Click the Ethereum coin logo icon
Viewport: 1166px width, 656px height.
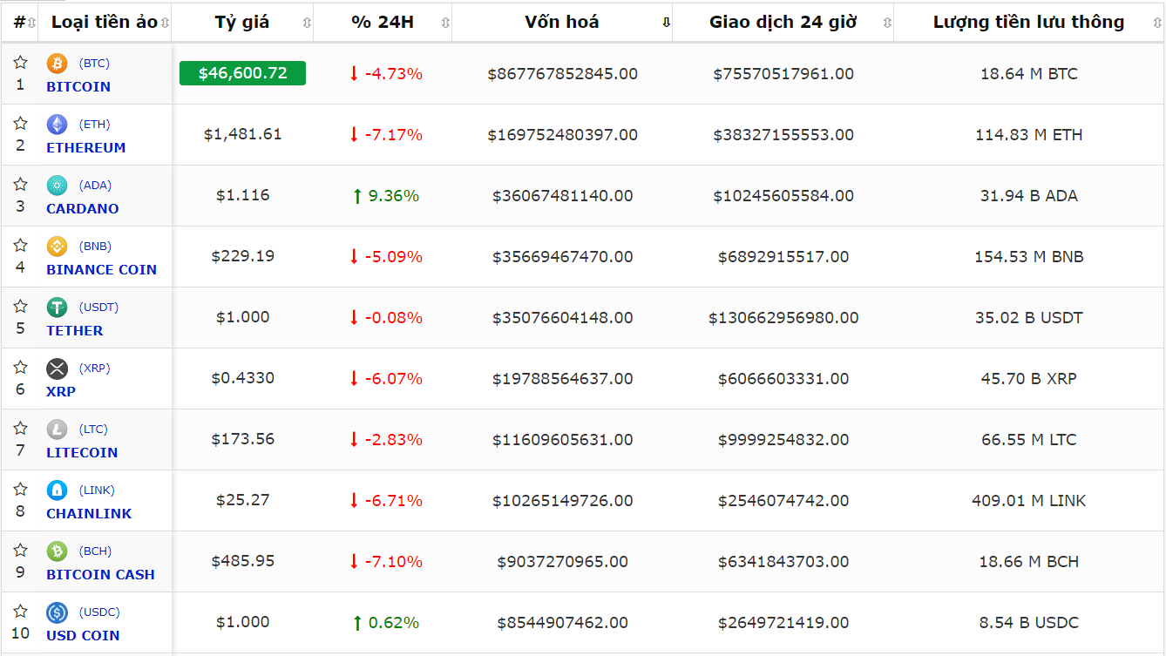[x=57, y=125]
